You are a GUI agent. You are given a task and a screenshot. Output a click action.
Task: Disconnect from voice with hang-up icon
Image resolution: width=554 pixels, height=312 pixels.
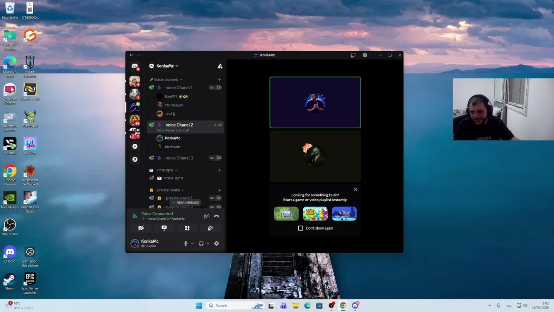pyautogui.click(x=216, y=216)
